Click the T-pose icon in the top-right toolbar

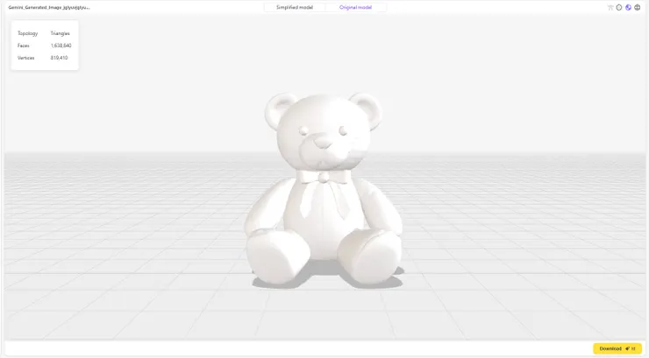(610, 7)
